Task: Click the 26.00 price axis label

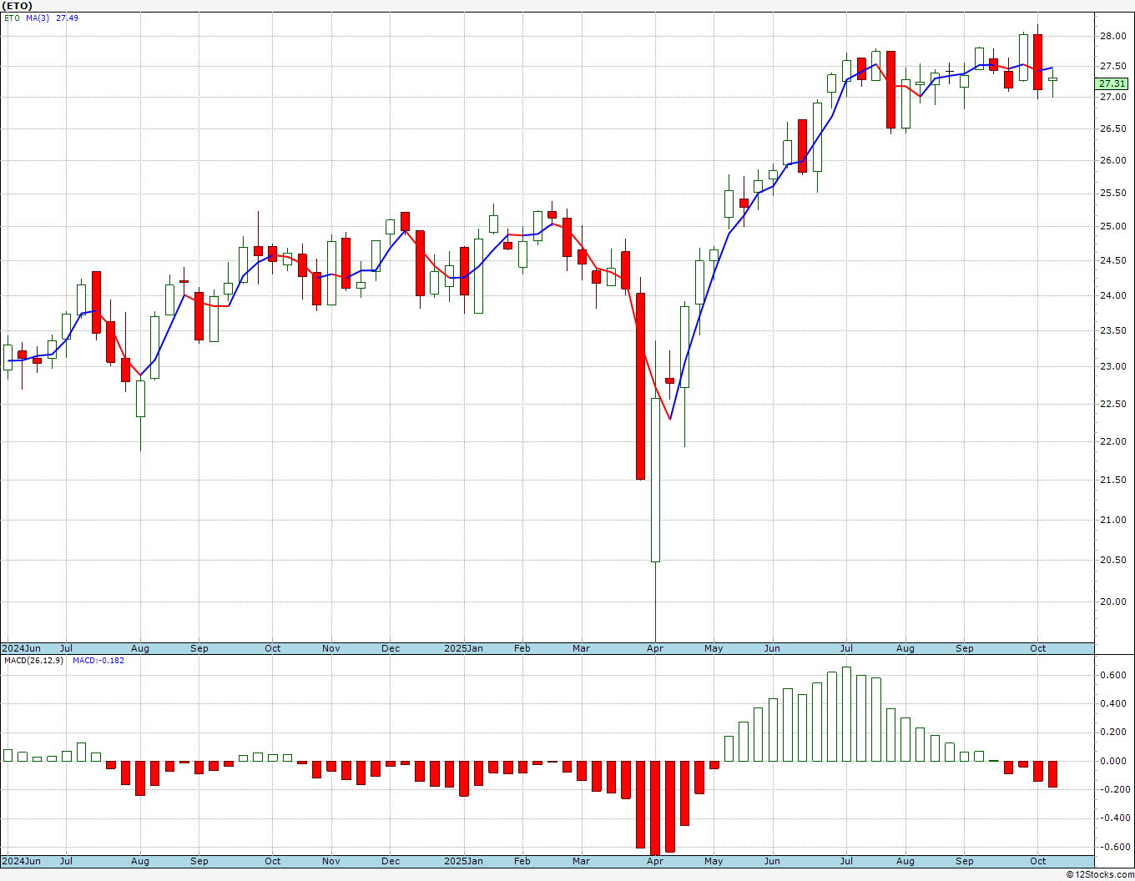Action: [x=1112, y=160]
